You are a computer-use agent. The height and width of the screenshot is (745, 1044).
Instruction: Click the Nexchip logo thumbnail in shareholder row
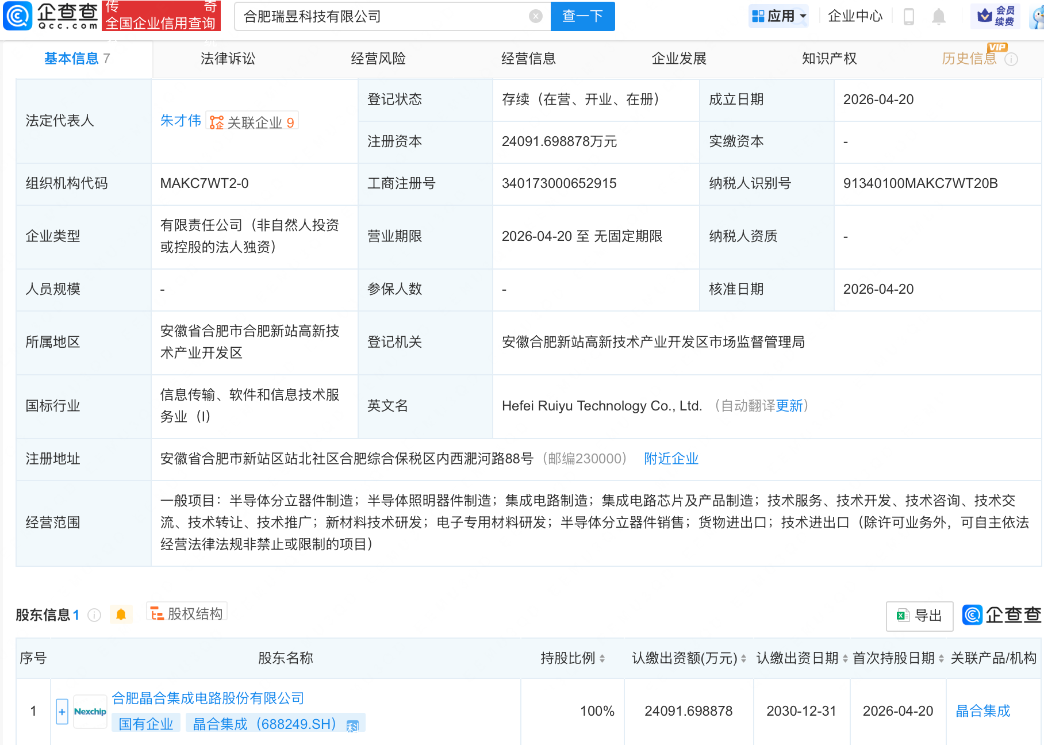pos(90,711)
